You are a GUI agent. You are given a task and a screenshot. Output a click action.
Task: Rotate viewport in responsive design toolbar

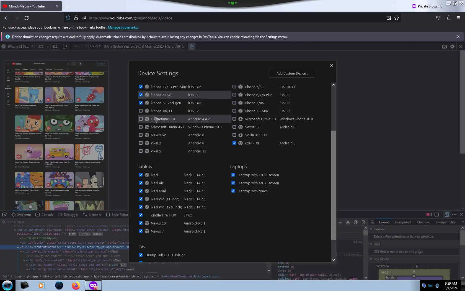(x=65, y=47)
